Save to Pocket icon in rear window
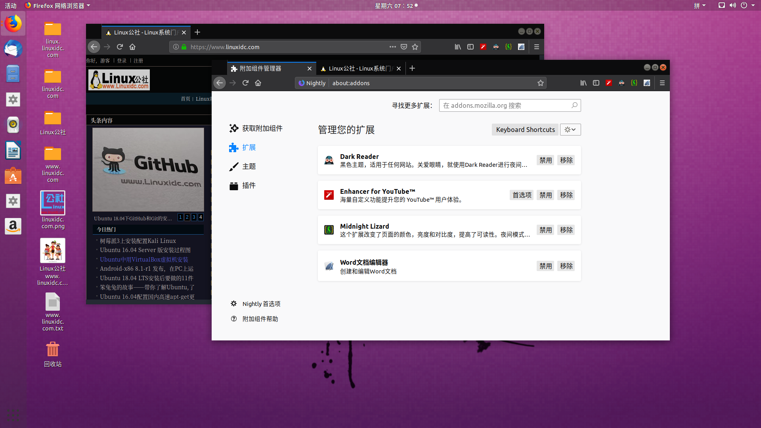 point(404,47)
